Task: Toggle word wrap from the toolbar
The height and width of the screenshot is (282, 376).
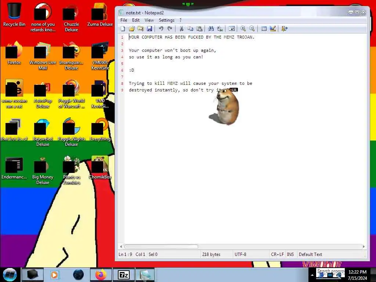Action: click(232, 29)
